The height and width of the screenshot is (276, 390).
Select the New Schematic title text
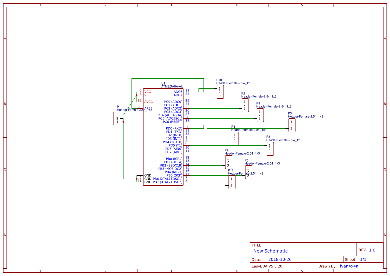[270, 251]
